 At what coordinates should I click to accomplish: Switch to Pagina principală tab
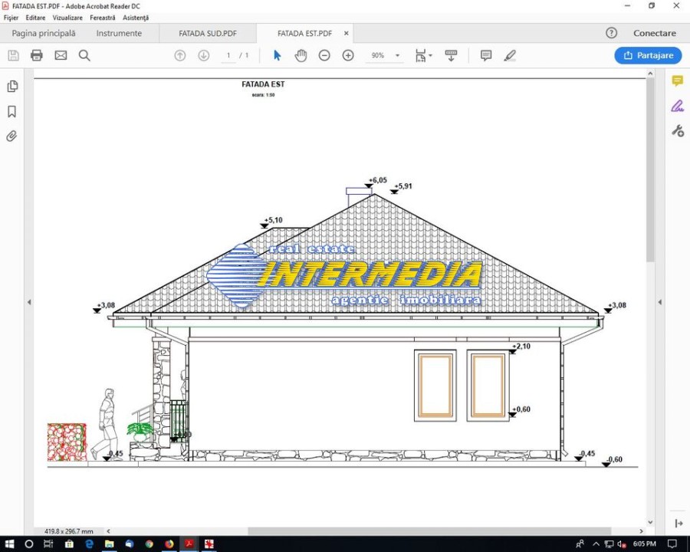pos(44,33)
